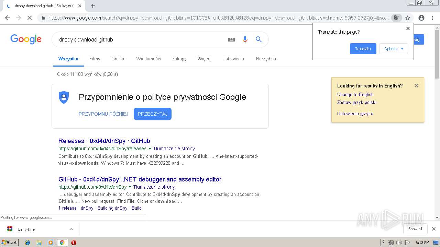440x247 pixels.
Task: Open GitHub - 0xd4d/dnSpy .NET debugger result
Action: pyautogui.click(x=140, y=179)
